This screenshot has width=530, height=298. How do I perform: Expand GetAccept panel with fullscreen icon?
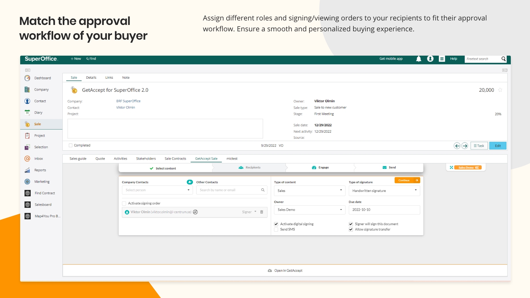tap(451, 168)
